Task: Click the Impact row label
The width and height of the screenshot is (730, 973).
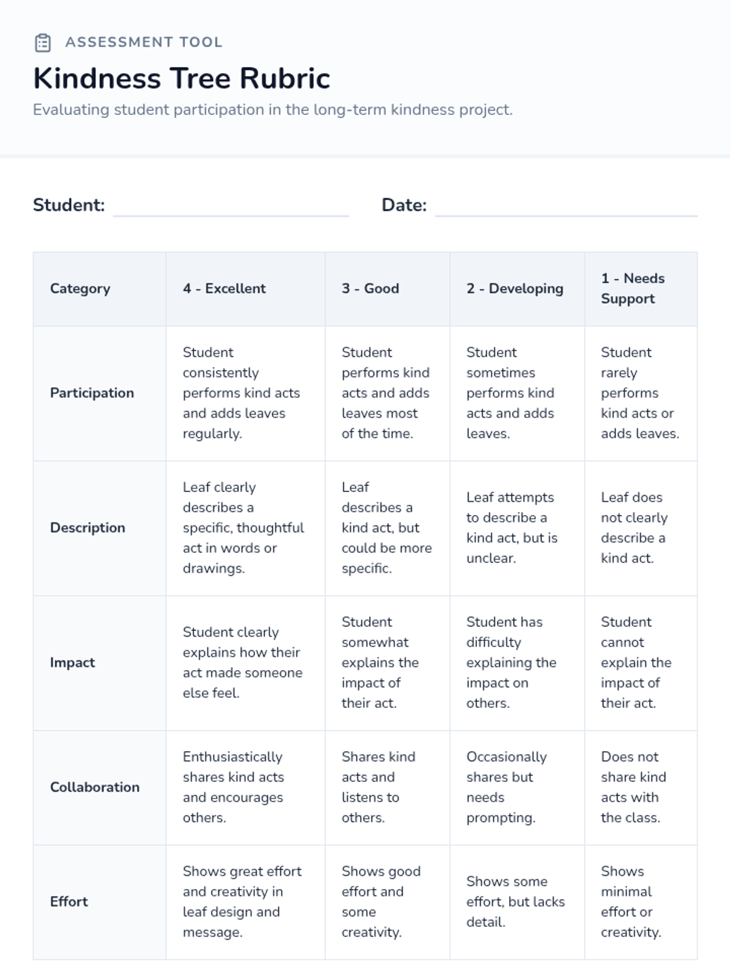Action: (x=72, y=663)
